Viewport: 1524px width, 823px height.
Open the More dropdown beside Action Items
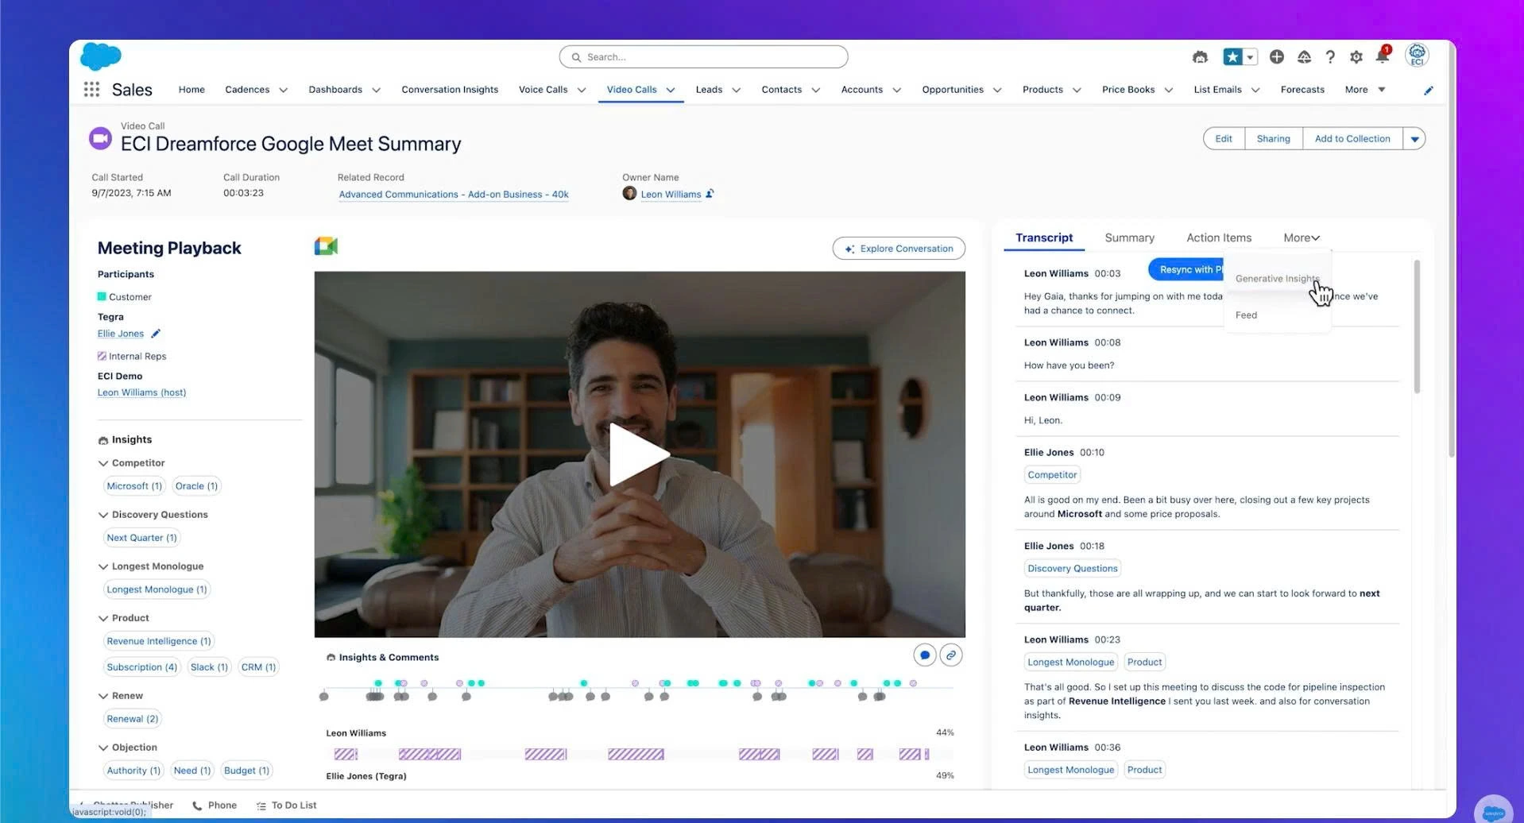click(x=1301, y=237)
